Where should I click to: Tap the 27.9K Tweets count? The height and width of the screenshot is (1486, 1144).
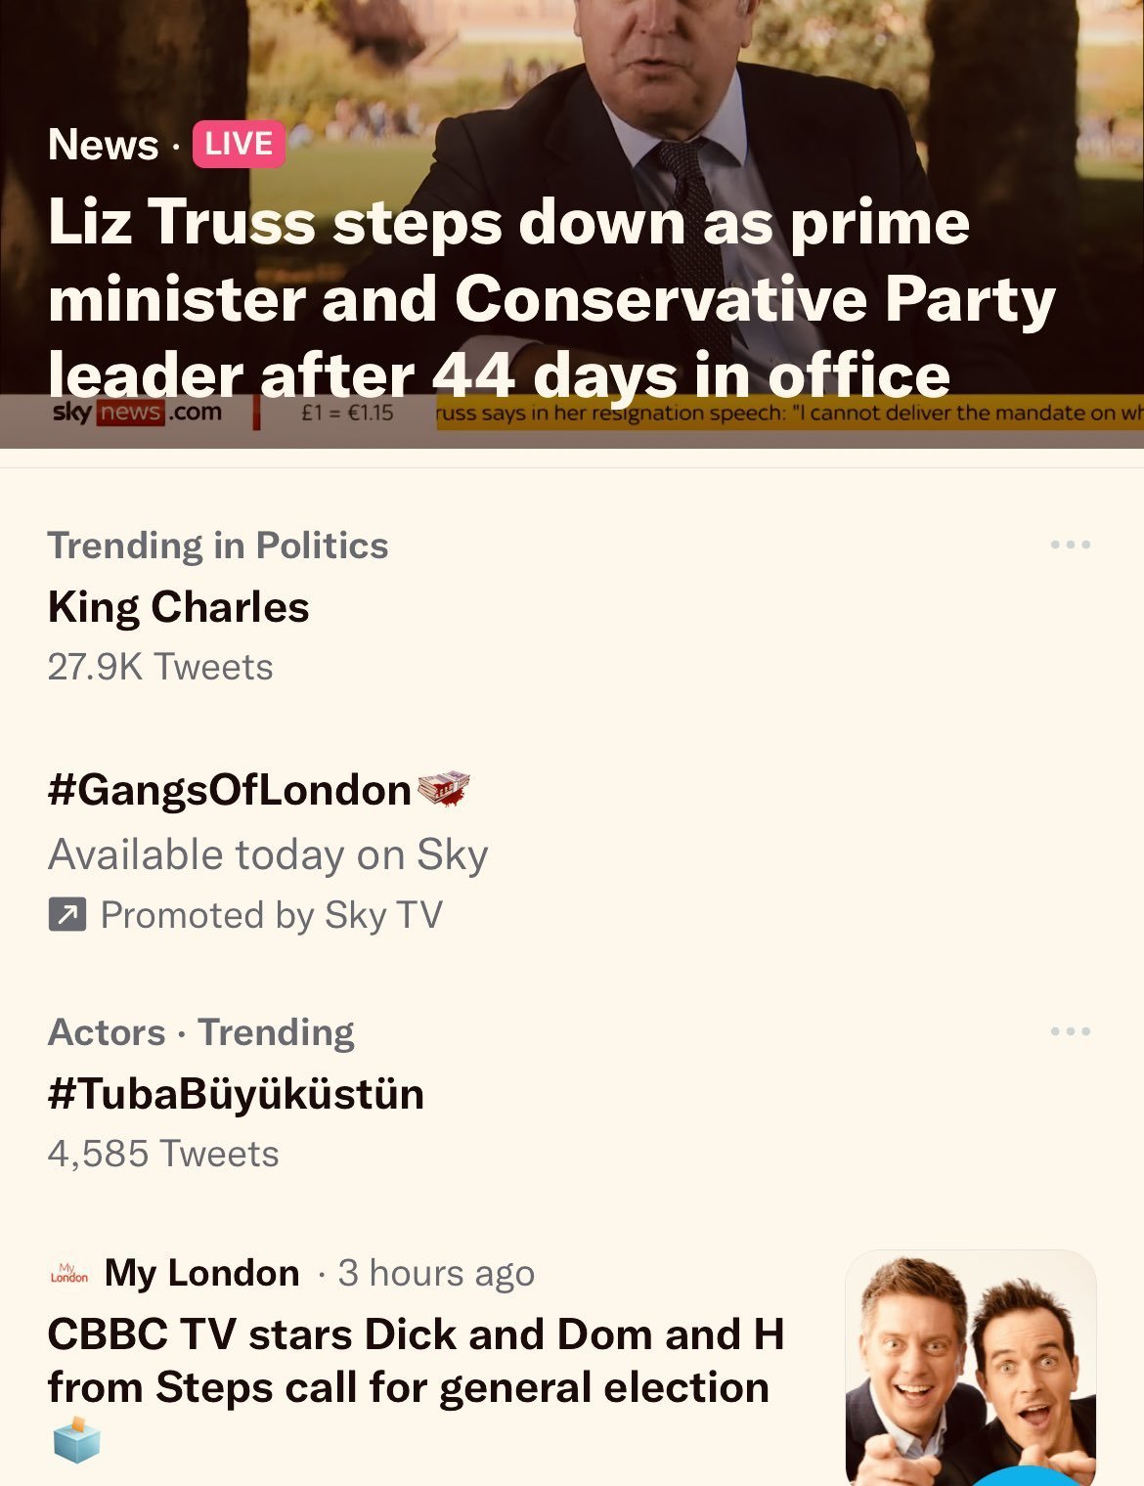[x=160, y=667]
